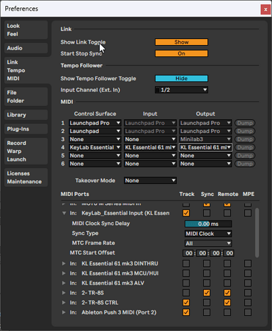Open the Input dropdown for row 3
Image resolution: width=272 pixels, height=331 pixels.
[x=150, y=139]
